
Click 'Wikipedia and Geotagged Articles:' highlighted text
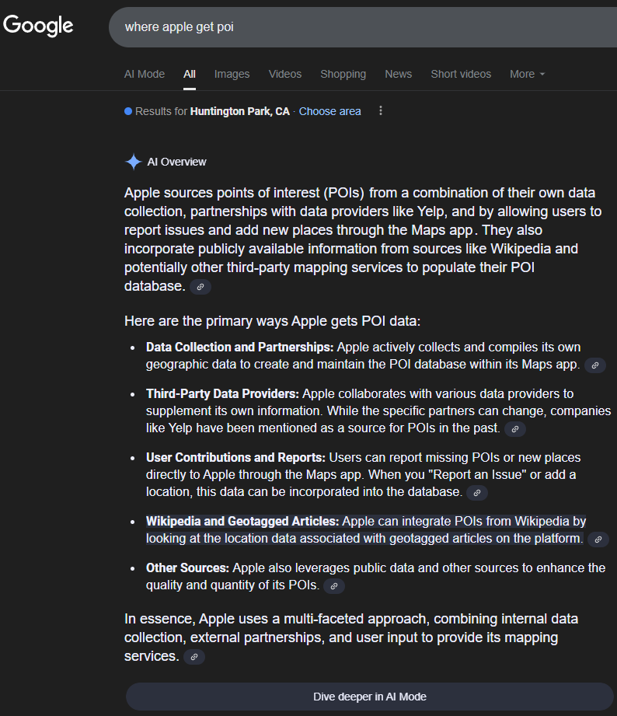click(242, 521)
